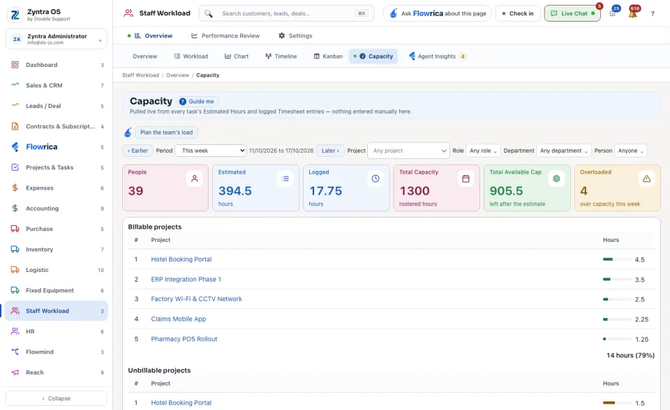Open the 'ERP Integration Phase 1' project link
Screen dimensions: 670x410
(x=186, y=280)
